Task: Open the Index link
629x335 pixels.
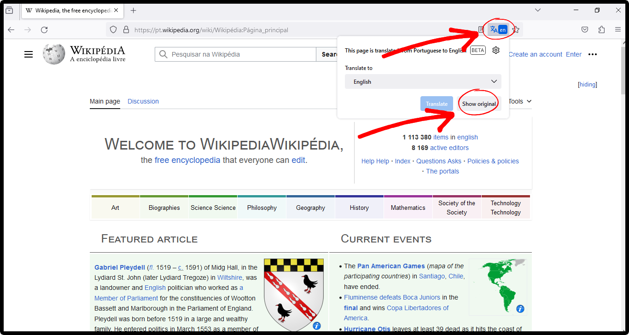Action: (x=403, y=161)
